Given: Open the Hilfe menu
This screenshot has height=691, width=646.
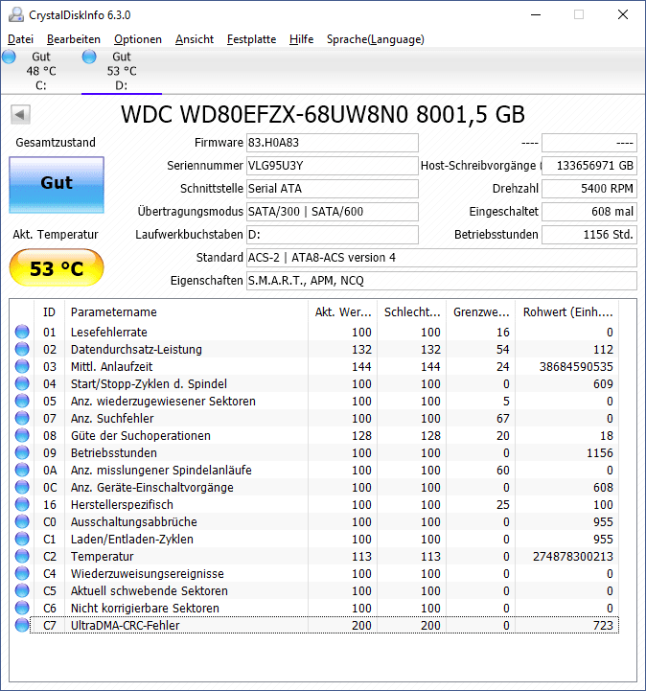Looking at the screenshot, I should [301, 39].
